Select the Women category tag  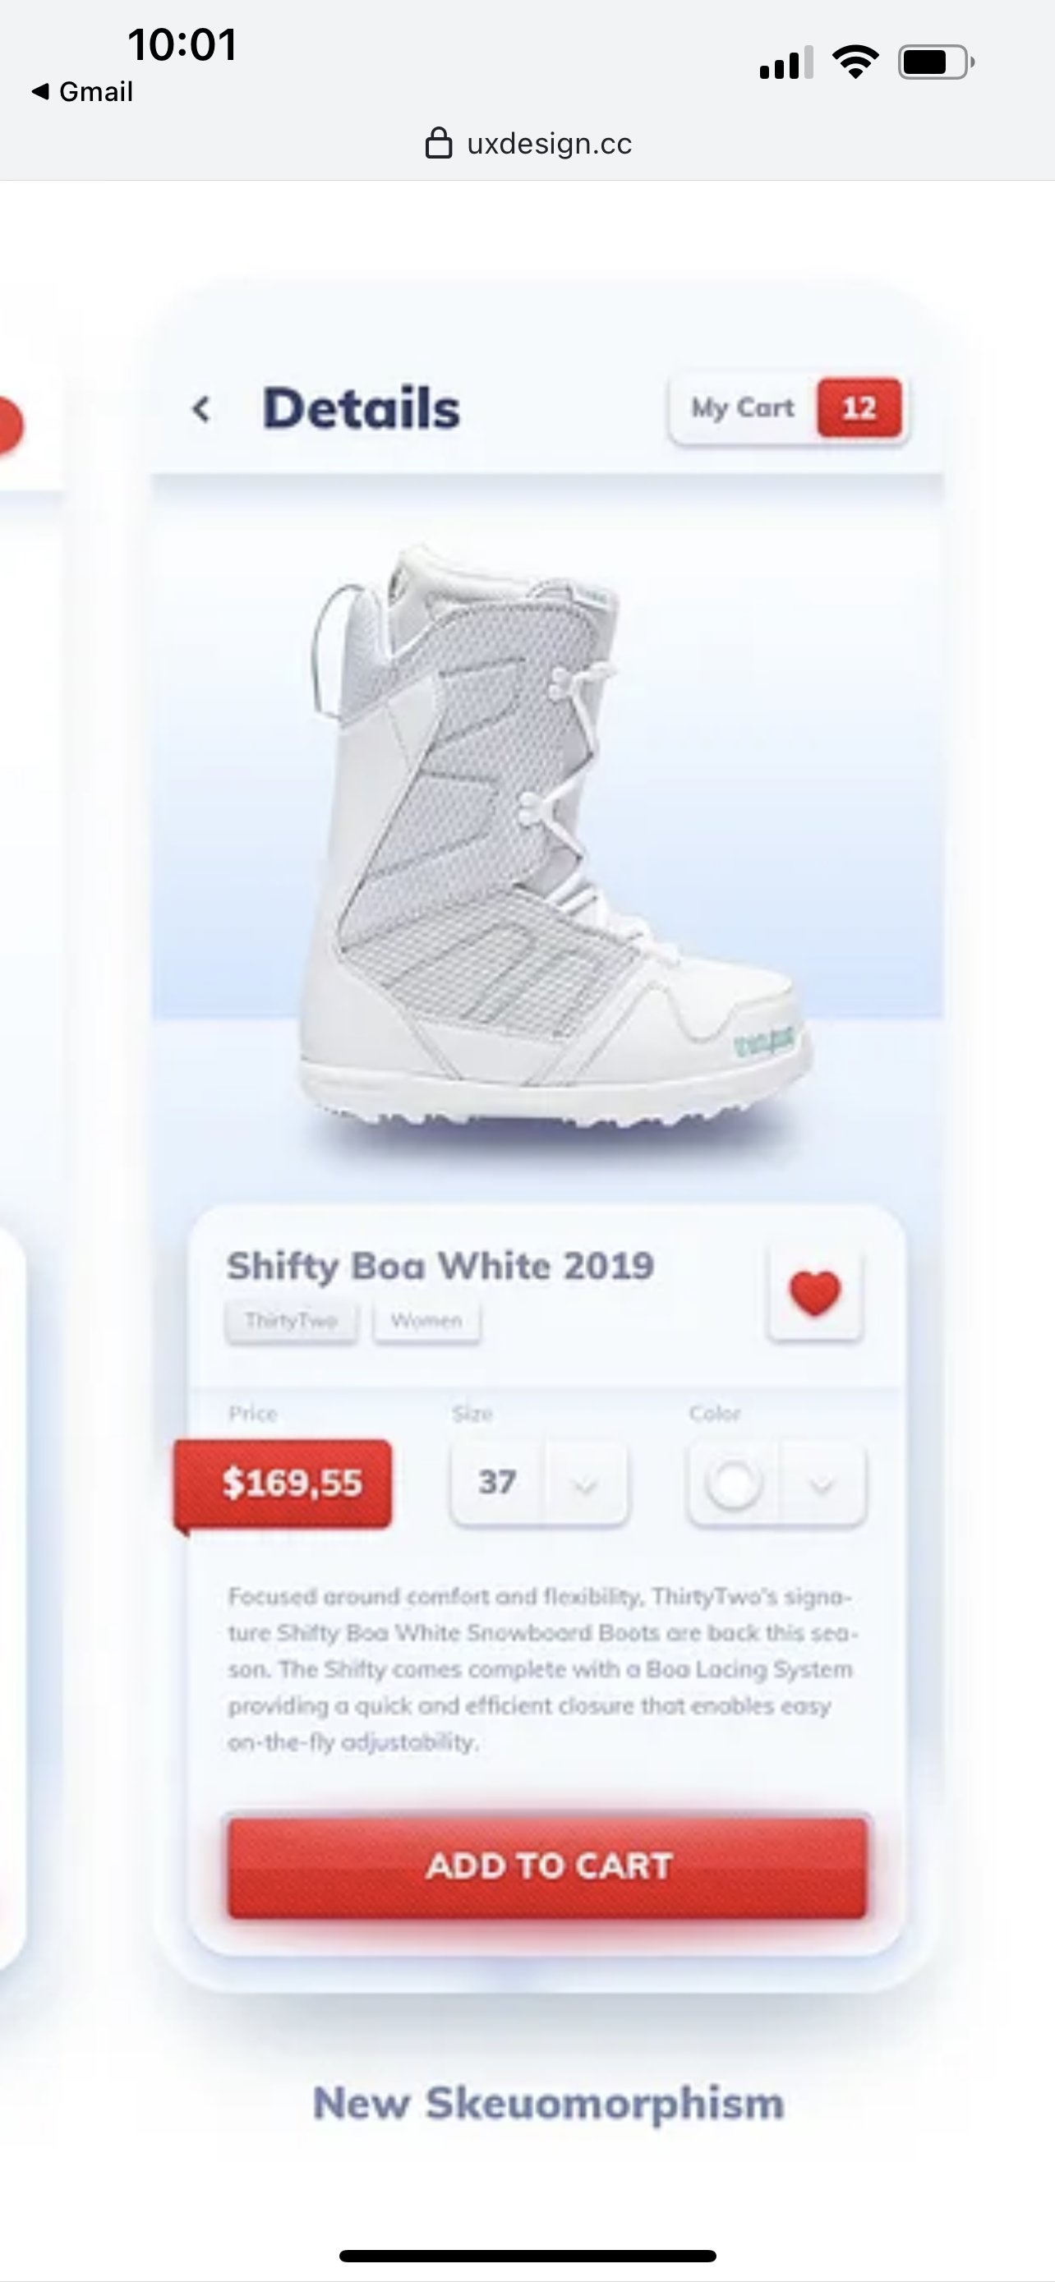[427, 1321]
